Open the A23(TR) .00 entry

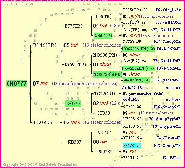click(135, 30)
